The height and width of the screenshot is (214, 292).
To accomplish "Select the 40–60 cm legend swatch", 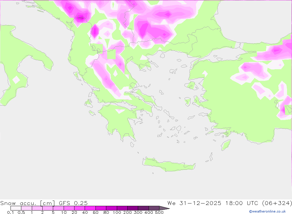I will pos(90,208).
